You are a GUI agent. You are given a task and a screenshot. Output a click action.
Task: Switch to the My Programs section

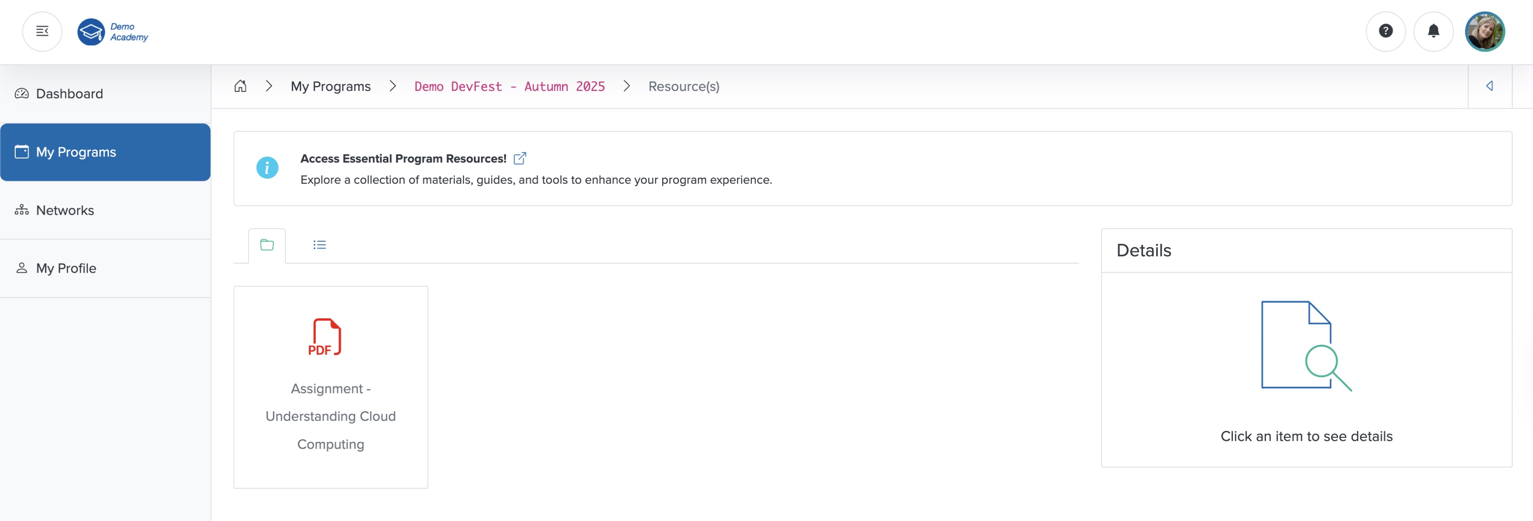point(76,152)
